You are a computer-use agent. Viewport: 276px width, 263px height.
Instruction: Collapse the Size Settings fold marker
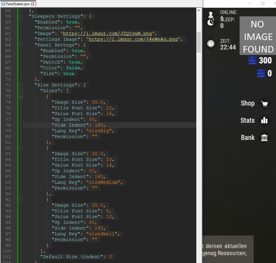[x=21, y=85]
